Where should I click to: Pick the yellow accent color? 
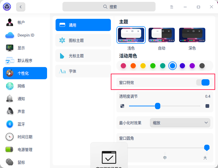click(143, 66)
